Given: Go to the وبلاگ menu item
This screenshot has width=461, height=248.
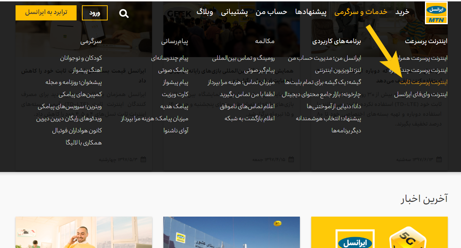Looking at the screenshot, I should pyautogui.click(x=205, y=12).
